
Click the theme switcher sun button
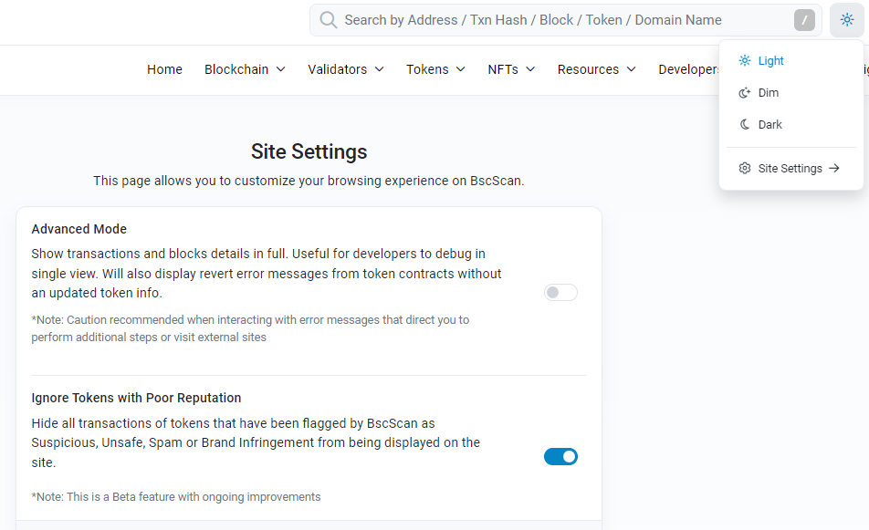(x=847, y=20)
